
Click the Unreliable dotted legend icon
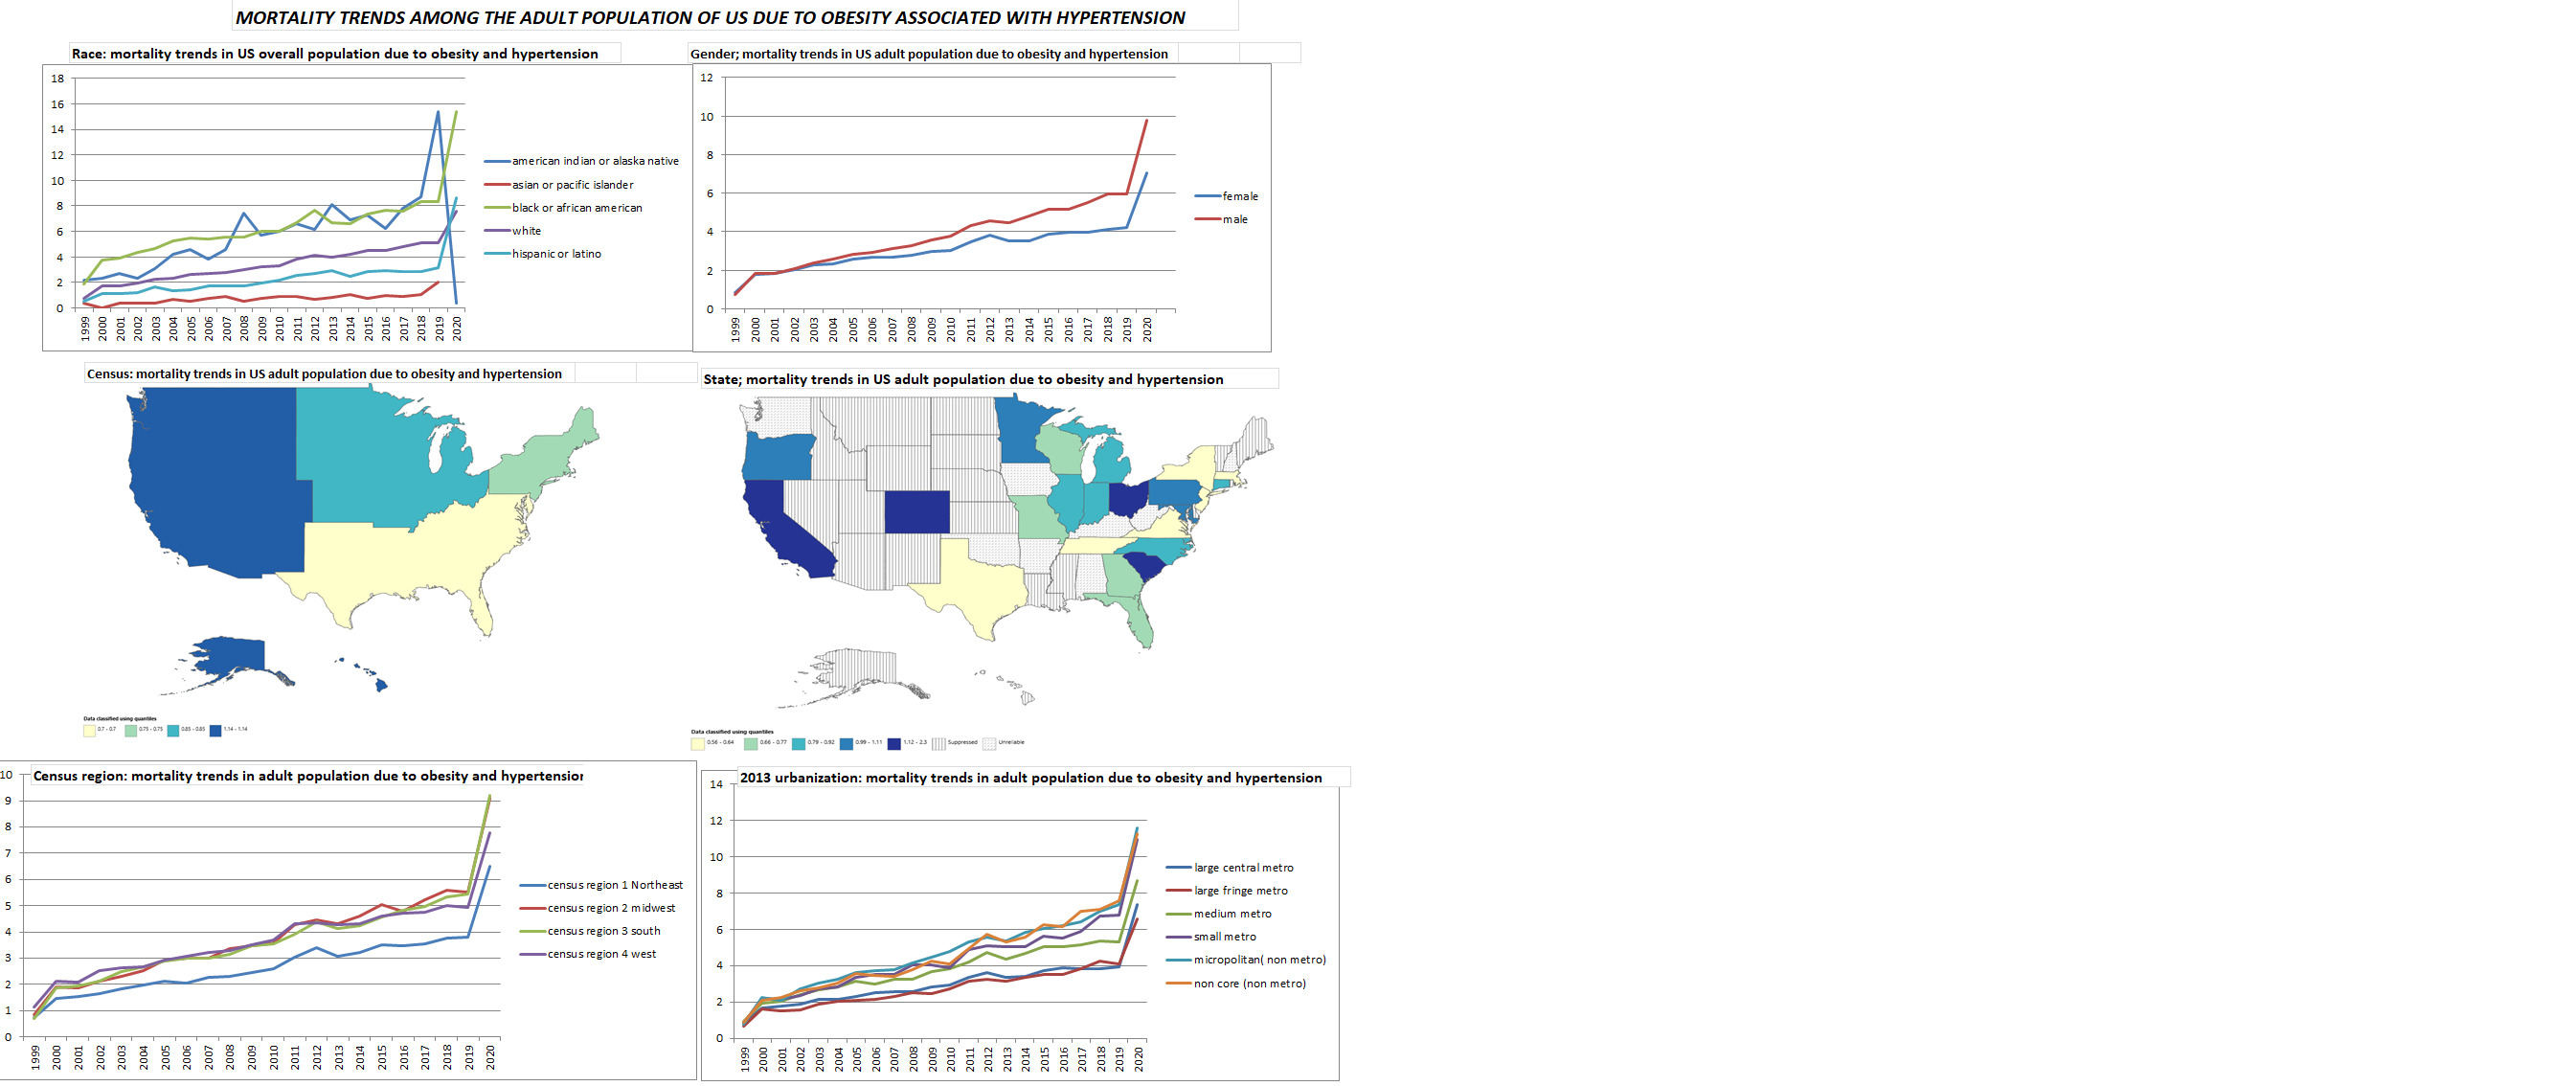tap(989, 744)
